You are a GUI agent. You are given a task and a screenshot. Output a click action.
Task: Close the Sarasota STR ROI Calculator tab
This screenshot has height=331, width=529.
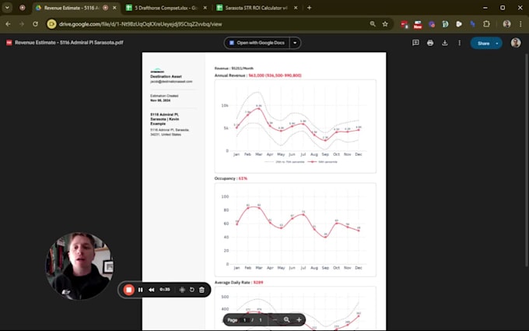pyautogui.click(x=296, y=8)
